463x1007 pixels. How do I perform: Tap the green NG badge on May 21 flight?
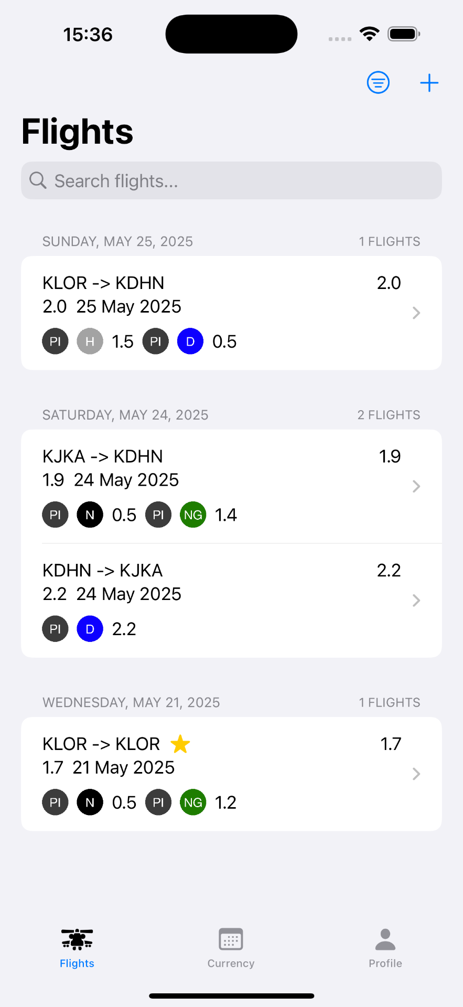point(193,802)
